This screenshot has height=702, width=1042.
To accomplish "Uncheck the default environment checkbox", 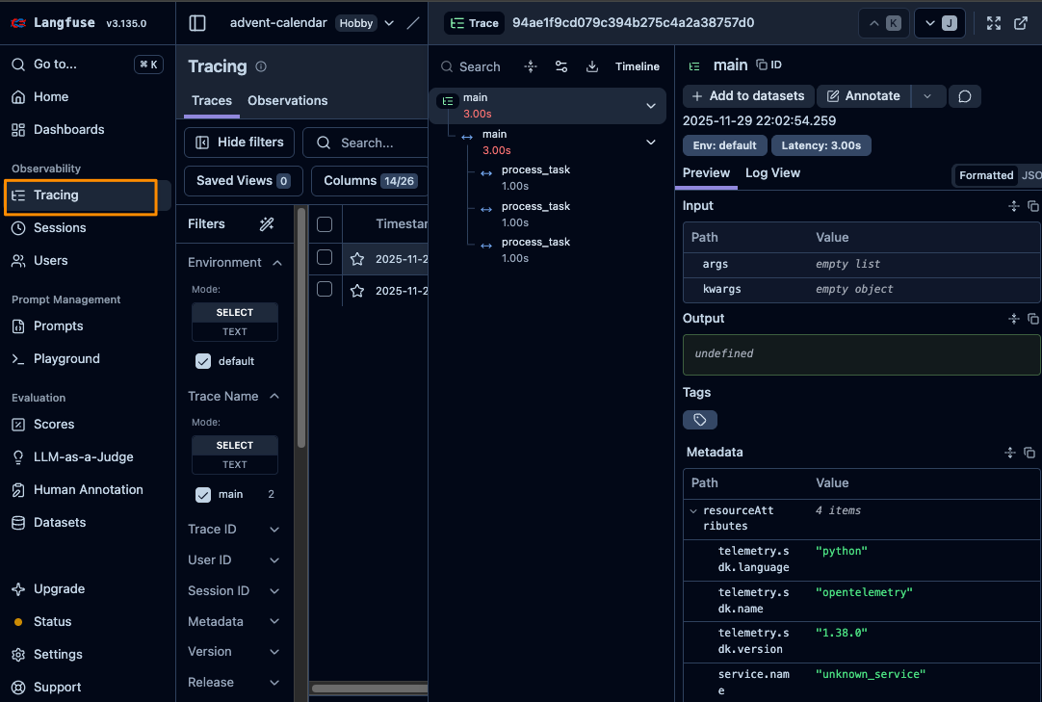I will (203, 361).
